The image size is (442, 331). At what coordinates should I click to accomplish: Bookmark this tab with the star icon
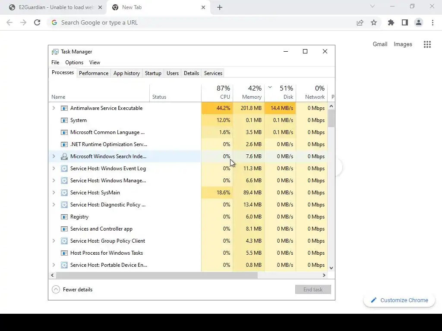tap(374, 22)
